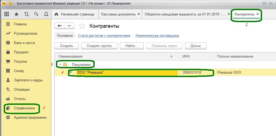276x136 pixels.
Task: Open the Зарплата и кадры section
Action: coord(28,80)
